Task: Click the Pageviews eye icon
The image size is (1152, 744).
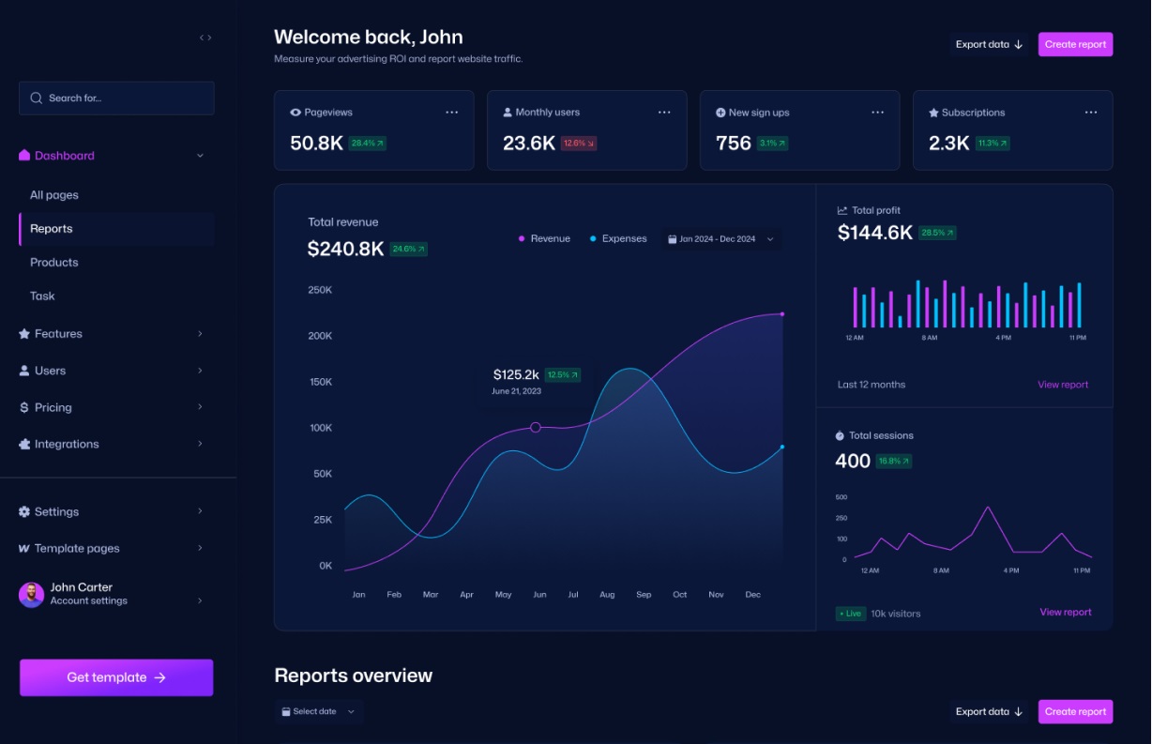Action: click(x=296, y=112)
